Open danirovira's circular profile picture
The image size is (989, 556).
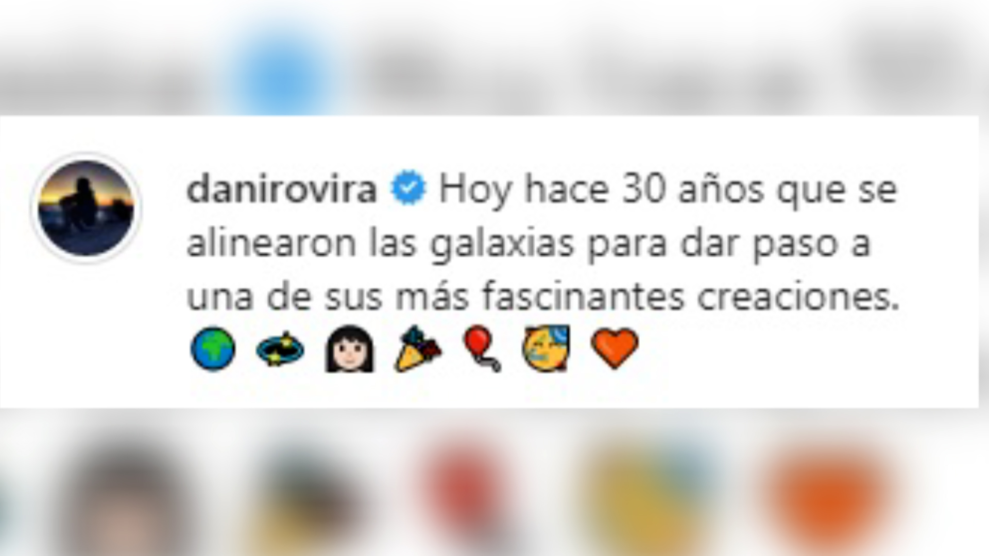coord(86,208)
